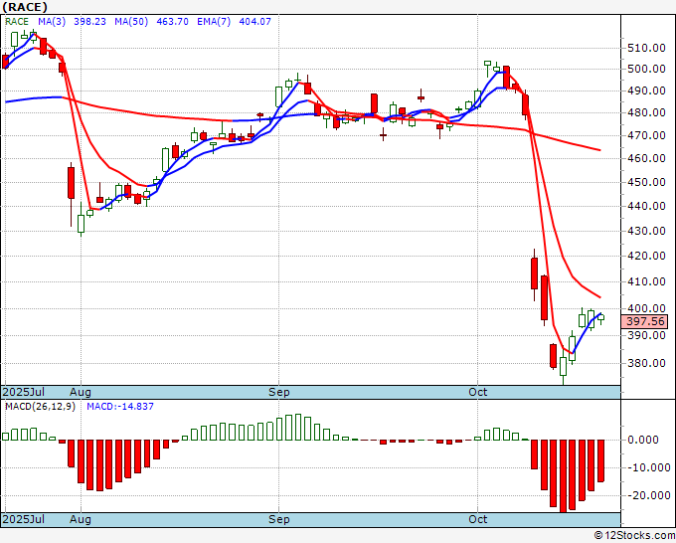This screenshot has width=676, height=543.
Task: Click the MA(50) value 463.70
Action: click(172, 22)
